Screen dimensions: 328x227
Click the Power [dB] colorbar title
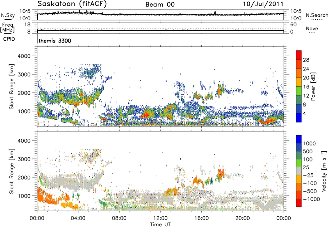pyautogui.click(x=313, y=86)
